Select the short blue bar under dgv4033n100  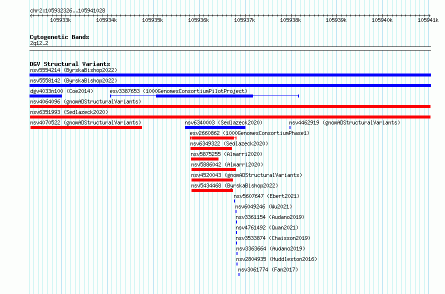(45, 96)
